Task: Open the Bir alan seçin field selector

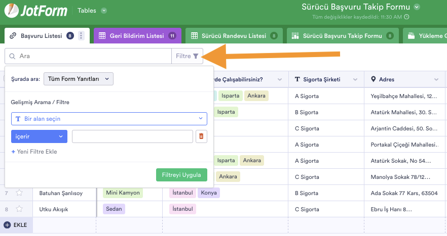Action: click(x=109, y=119)
